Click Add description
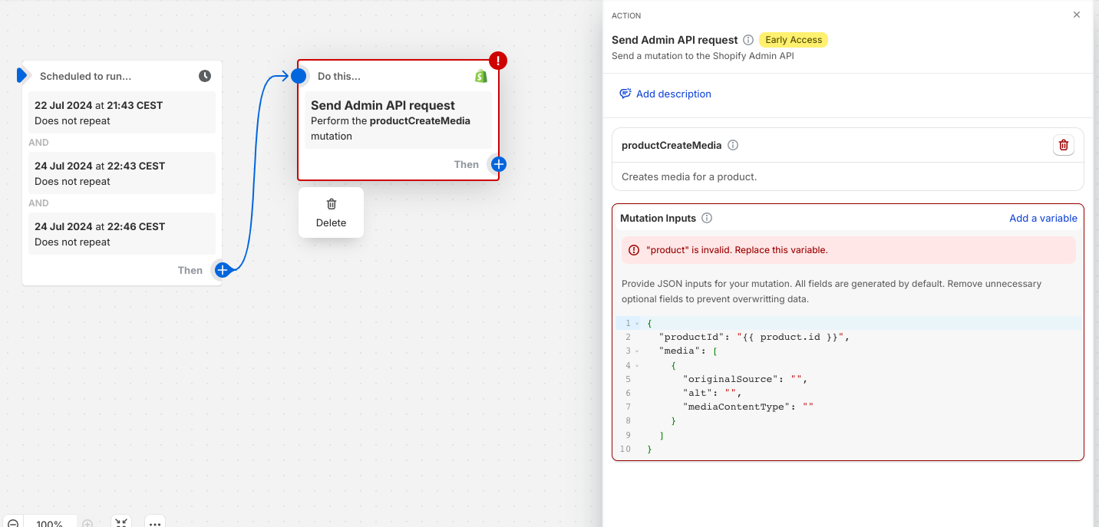 pos(665,94)
